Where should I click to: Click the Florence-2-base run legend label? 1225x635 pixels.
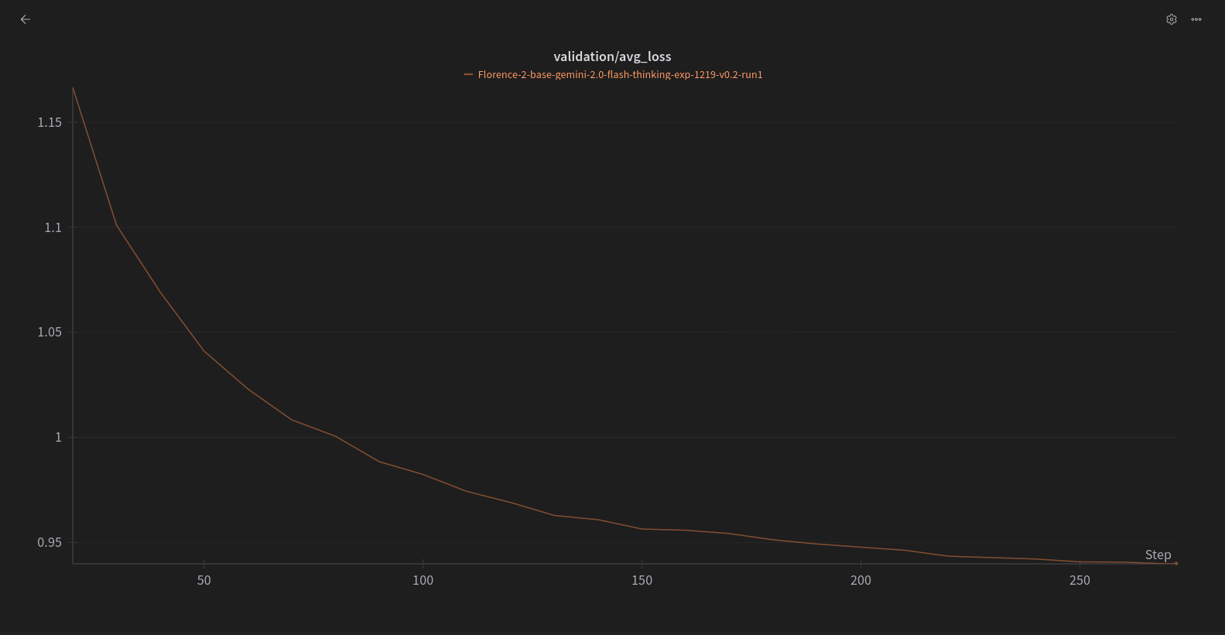pyautogui.click(x=620, y=75)
